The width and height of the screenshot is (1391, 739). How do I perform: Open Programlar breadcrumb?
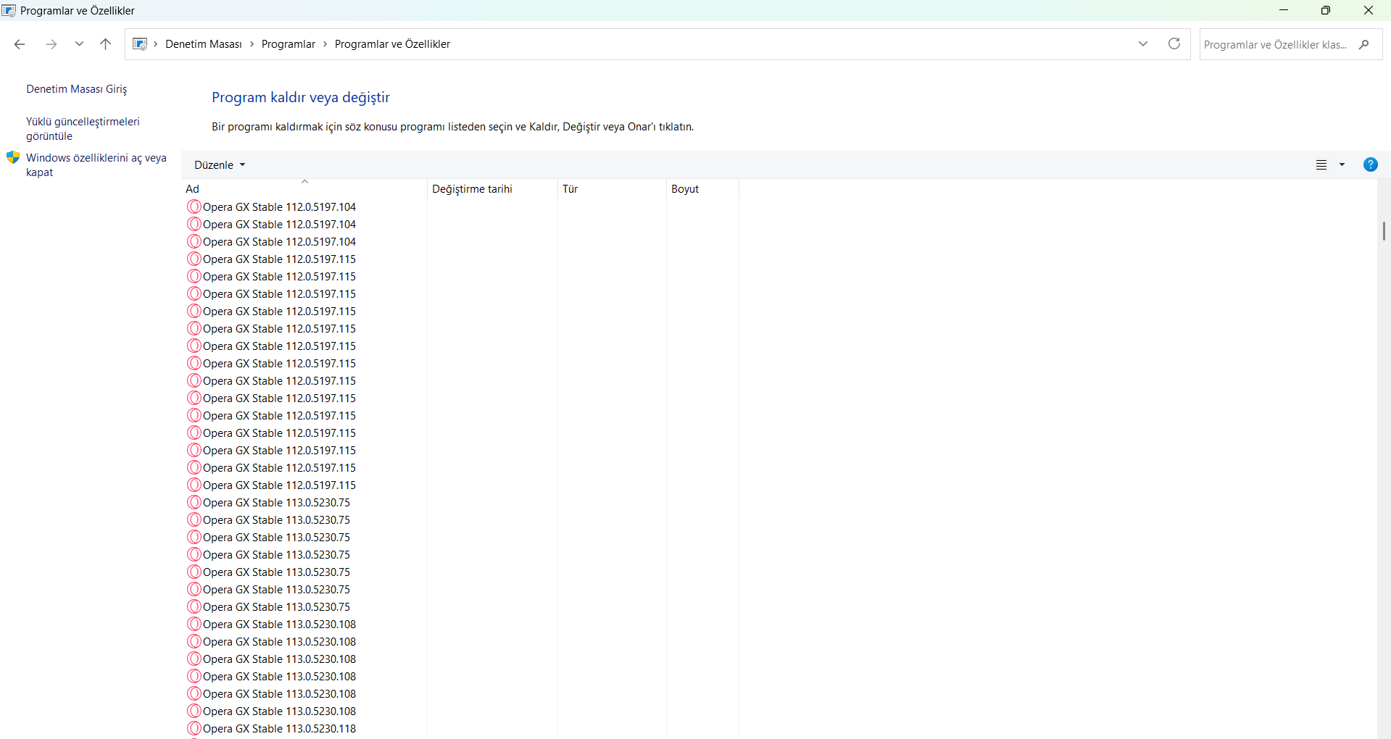point(288,44)
